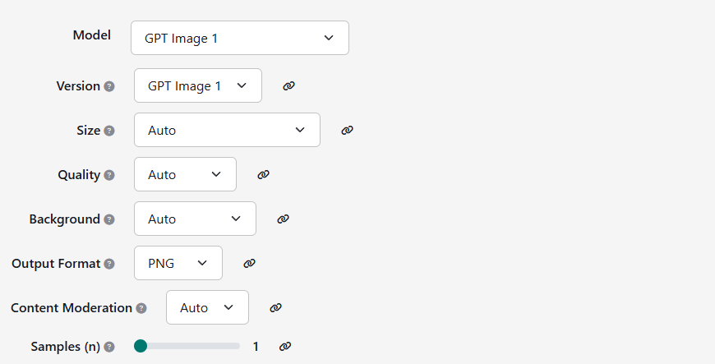Click the link icon beside Version

tap(288, 85)
